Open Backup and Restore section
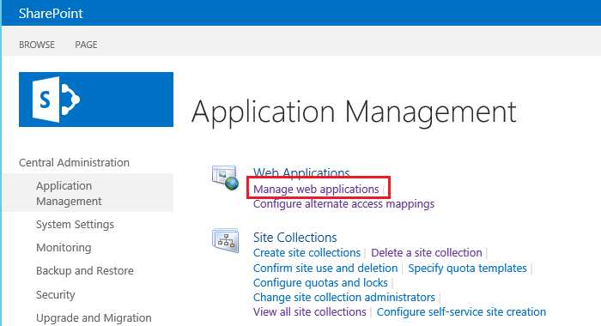Image resolution: width=601 pixels, height=326 pixels. tap(85, 271)
